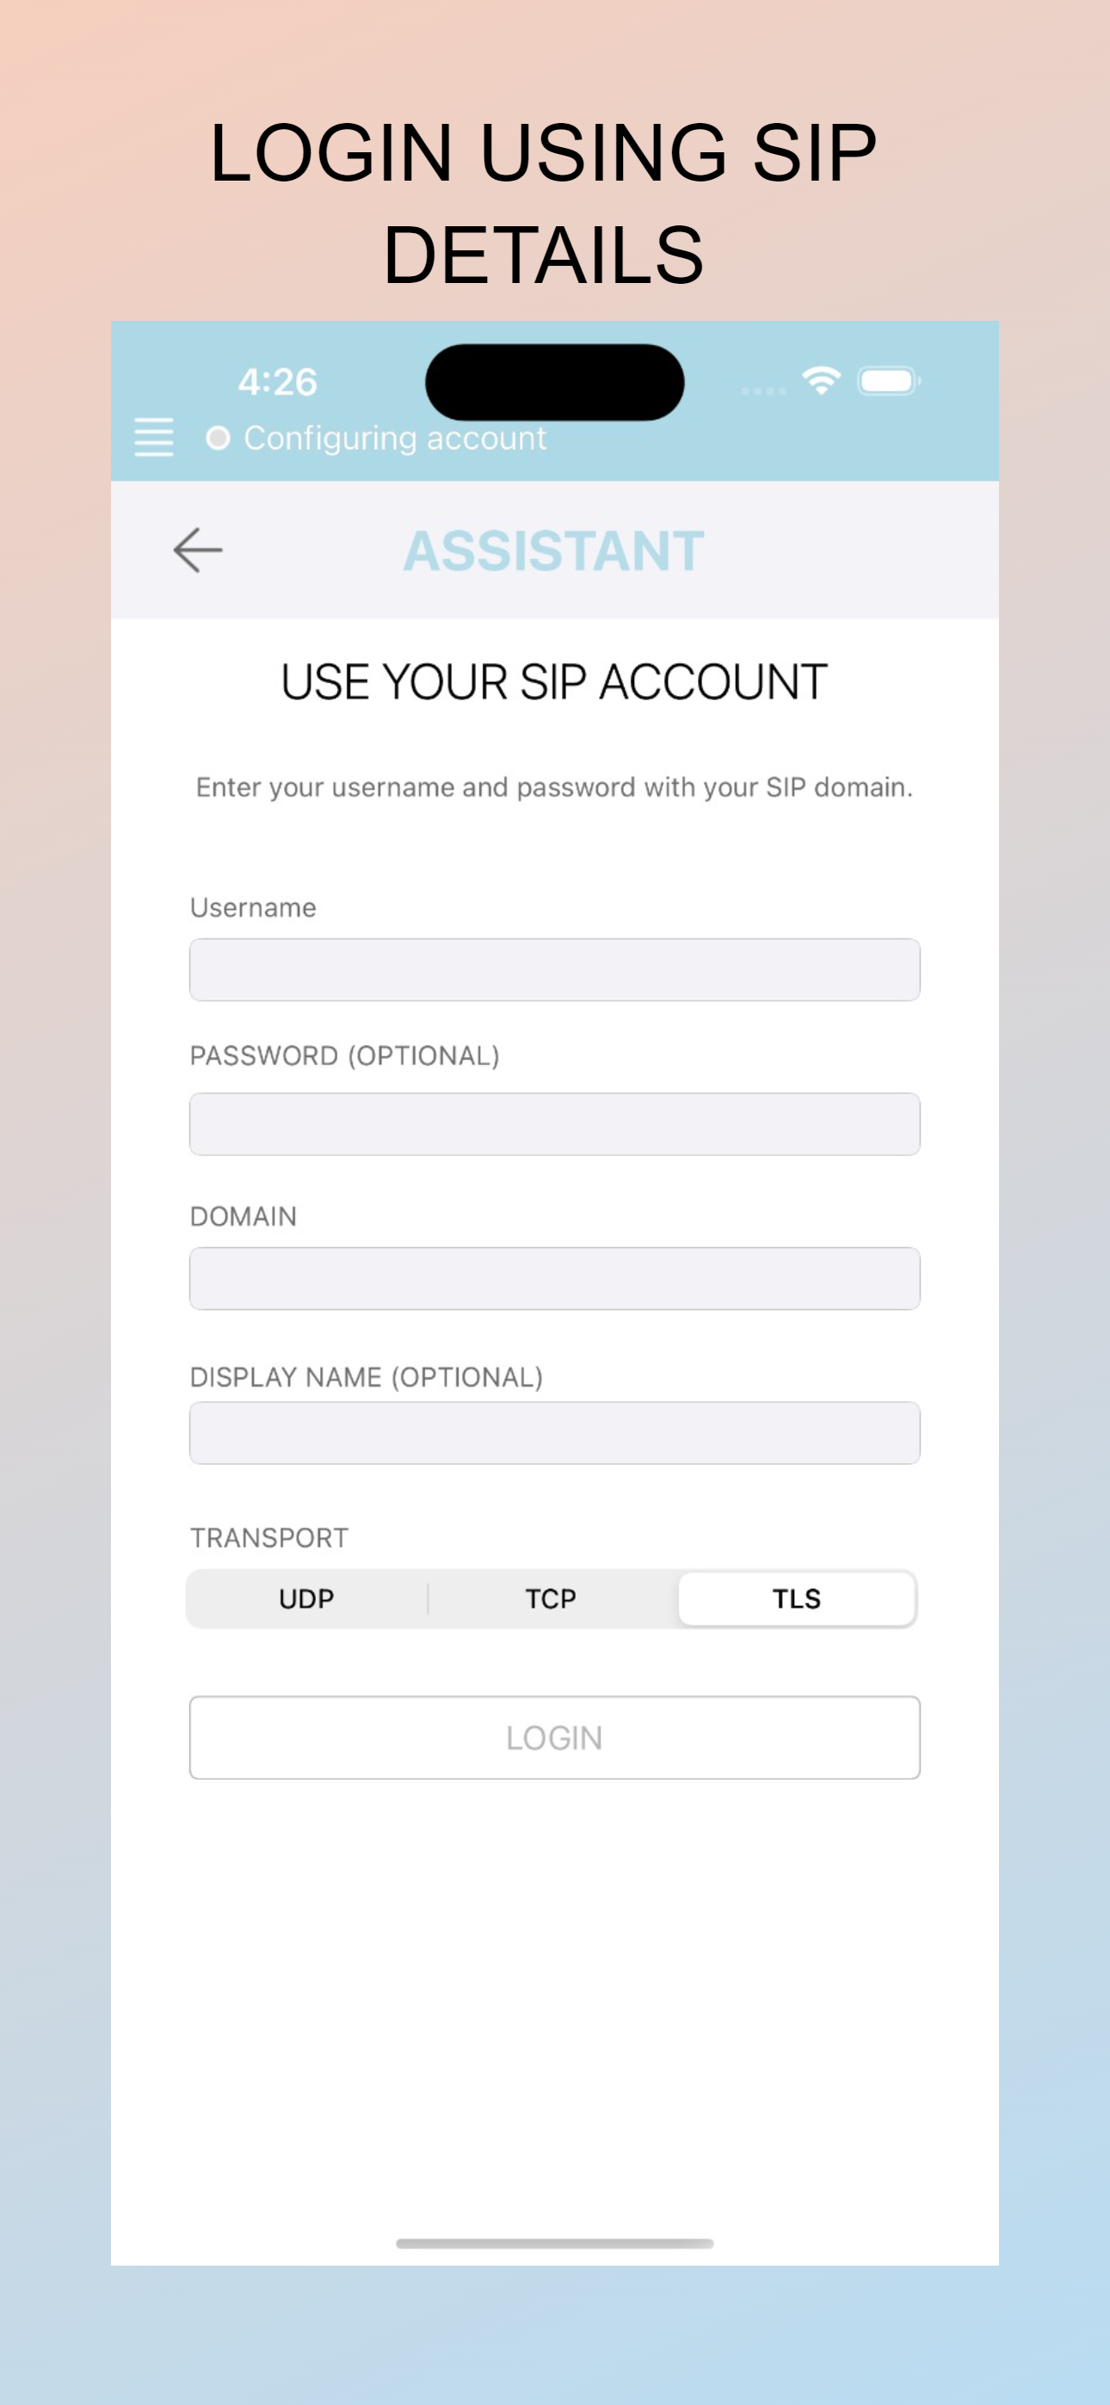Select TLS as the transport protocol
Screen dimensions: 1110x2405
(x=797, y=1597)
